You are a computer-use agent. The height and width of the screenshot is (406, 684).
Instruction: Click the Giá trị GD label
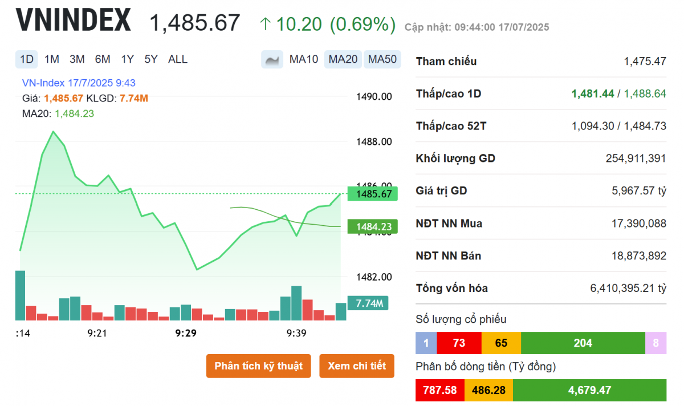click(x=441, y=191)
